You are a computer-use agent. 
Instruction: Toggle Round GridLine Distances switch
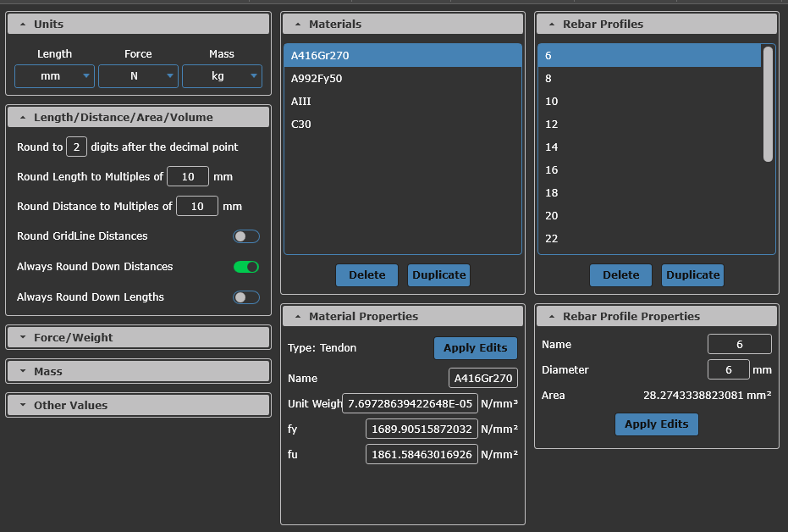click(246, 236)
